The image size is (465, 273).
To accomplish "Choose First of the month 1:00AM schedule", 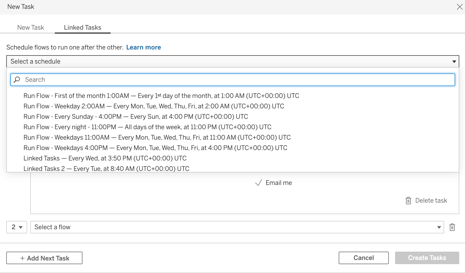I will click(161, 96).
